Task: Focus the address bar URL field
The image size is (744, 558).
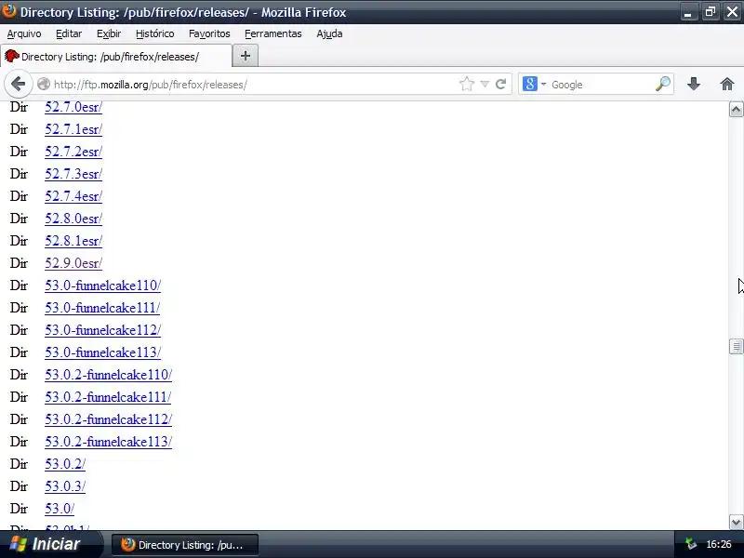Action: click(254, 85)
